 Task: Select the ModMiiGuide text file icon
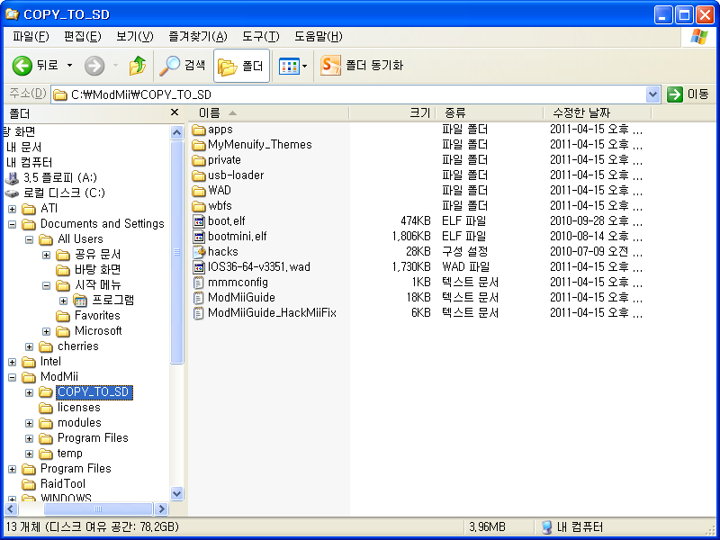point(198,298)
